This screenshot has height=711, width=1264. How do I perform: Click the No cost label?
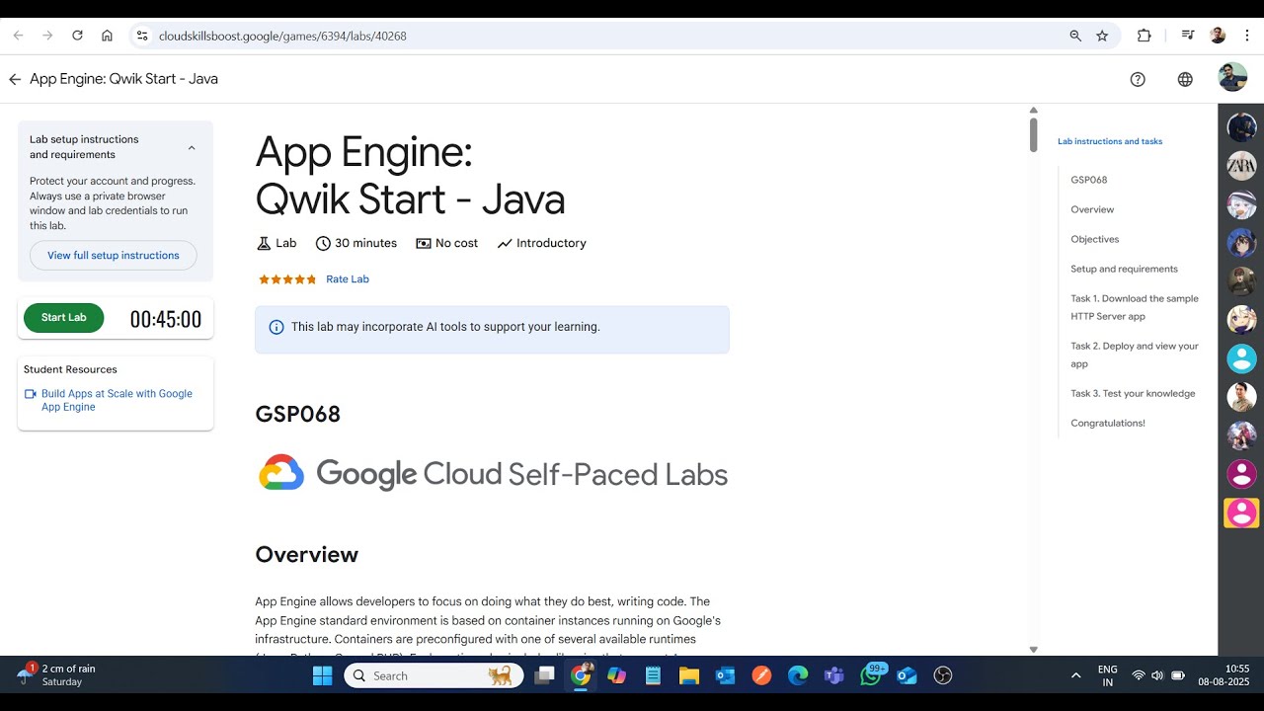[x=447, y=243]
